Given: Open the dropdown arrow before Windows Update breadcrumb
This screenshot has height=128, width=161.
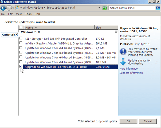Looking at the screenshot, I should 21,8.
